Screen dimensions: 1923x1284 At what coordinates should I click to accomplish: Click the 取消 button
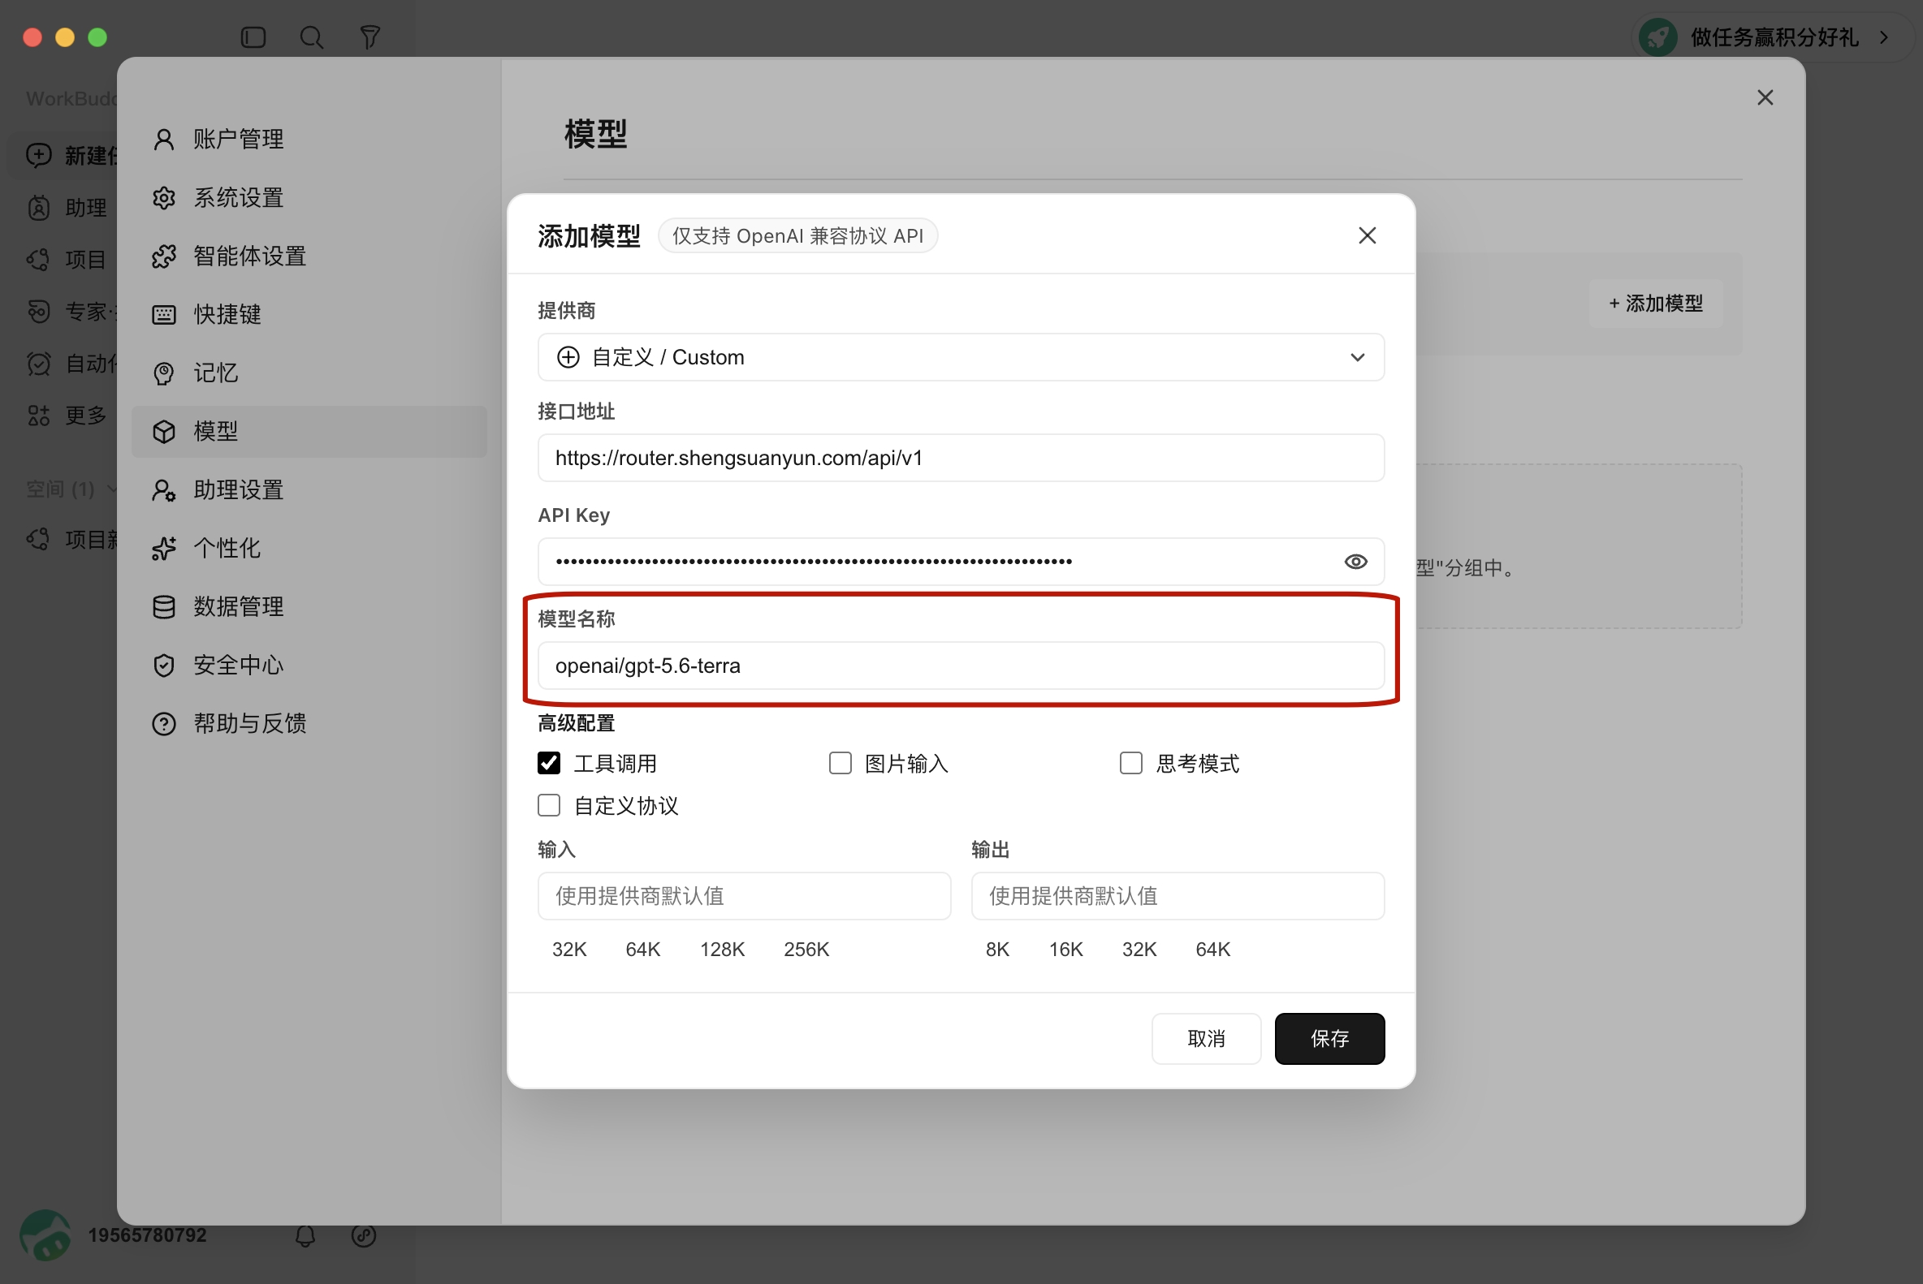pyautogui.click(x=1206, y=1039)
